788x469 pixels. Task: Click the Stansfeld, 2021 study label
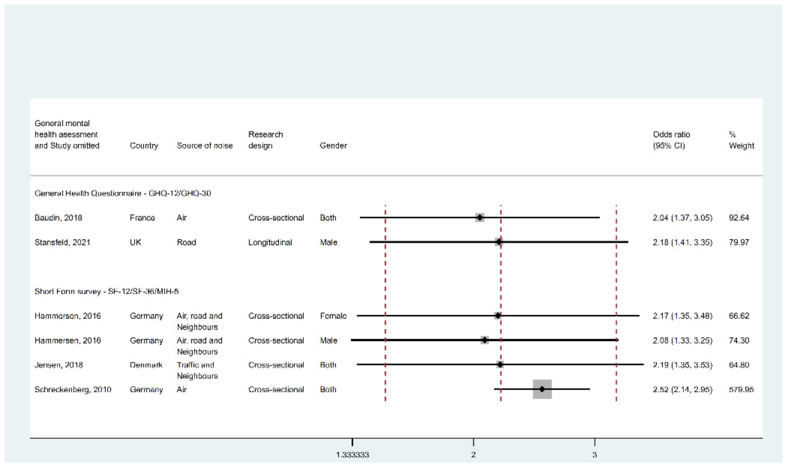click(x=62, y=242)
